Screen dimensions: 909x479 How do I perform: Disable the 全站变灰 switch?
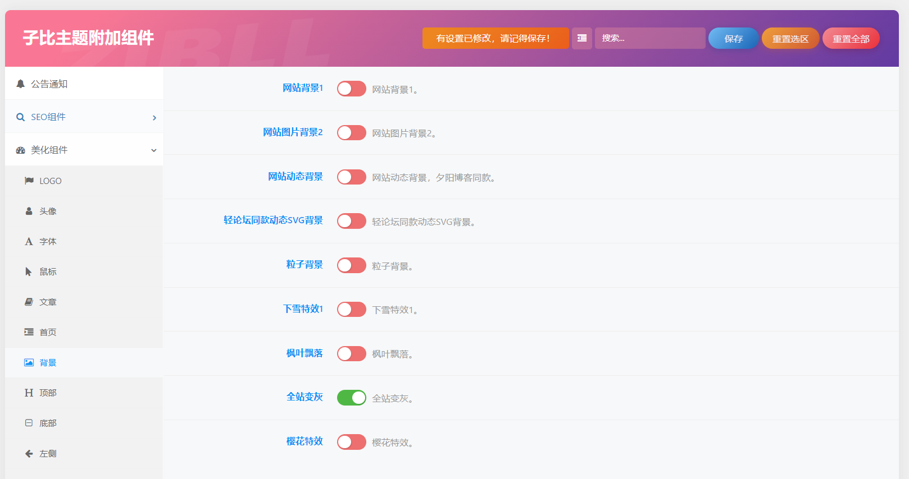click(352, 398)
